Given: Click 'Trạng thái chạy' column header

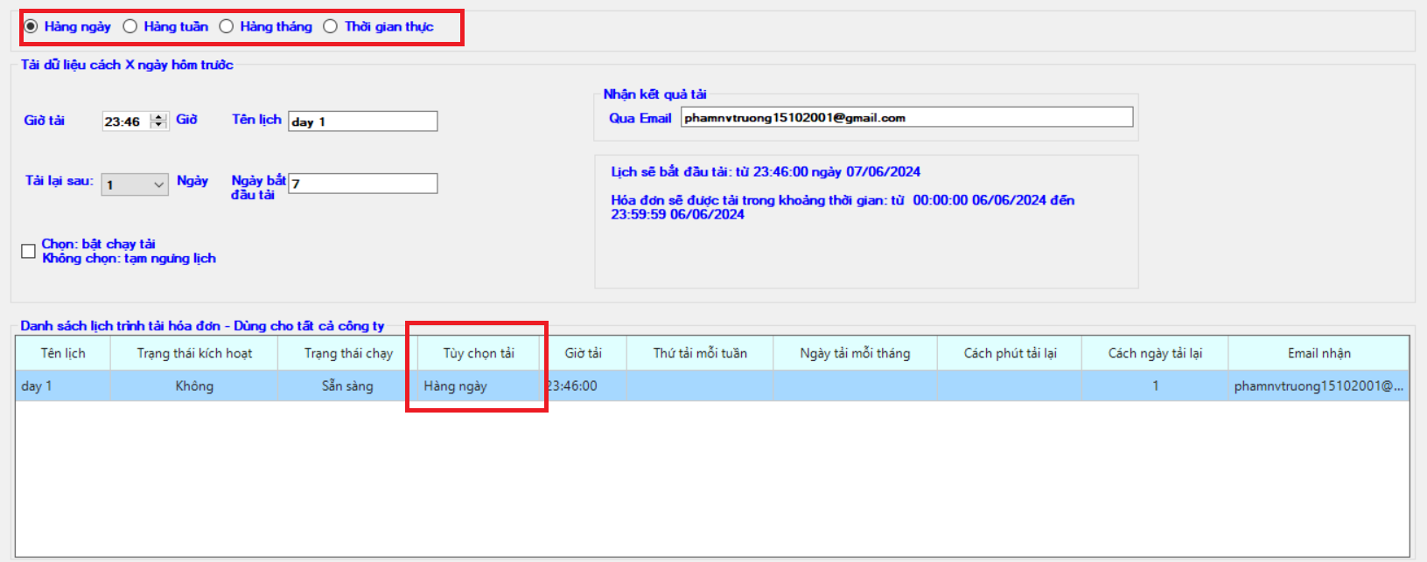Looking at the screenshot, I should tap(348, 353).
